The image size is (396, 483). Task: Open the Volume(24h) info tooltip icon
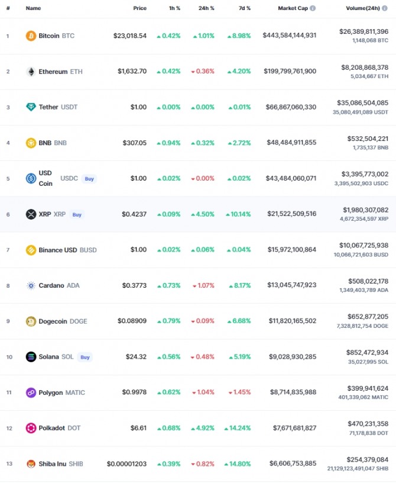pos(385,8)
